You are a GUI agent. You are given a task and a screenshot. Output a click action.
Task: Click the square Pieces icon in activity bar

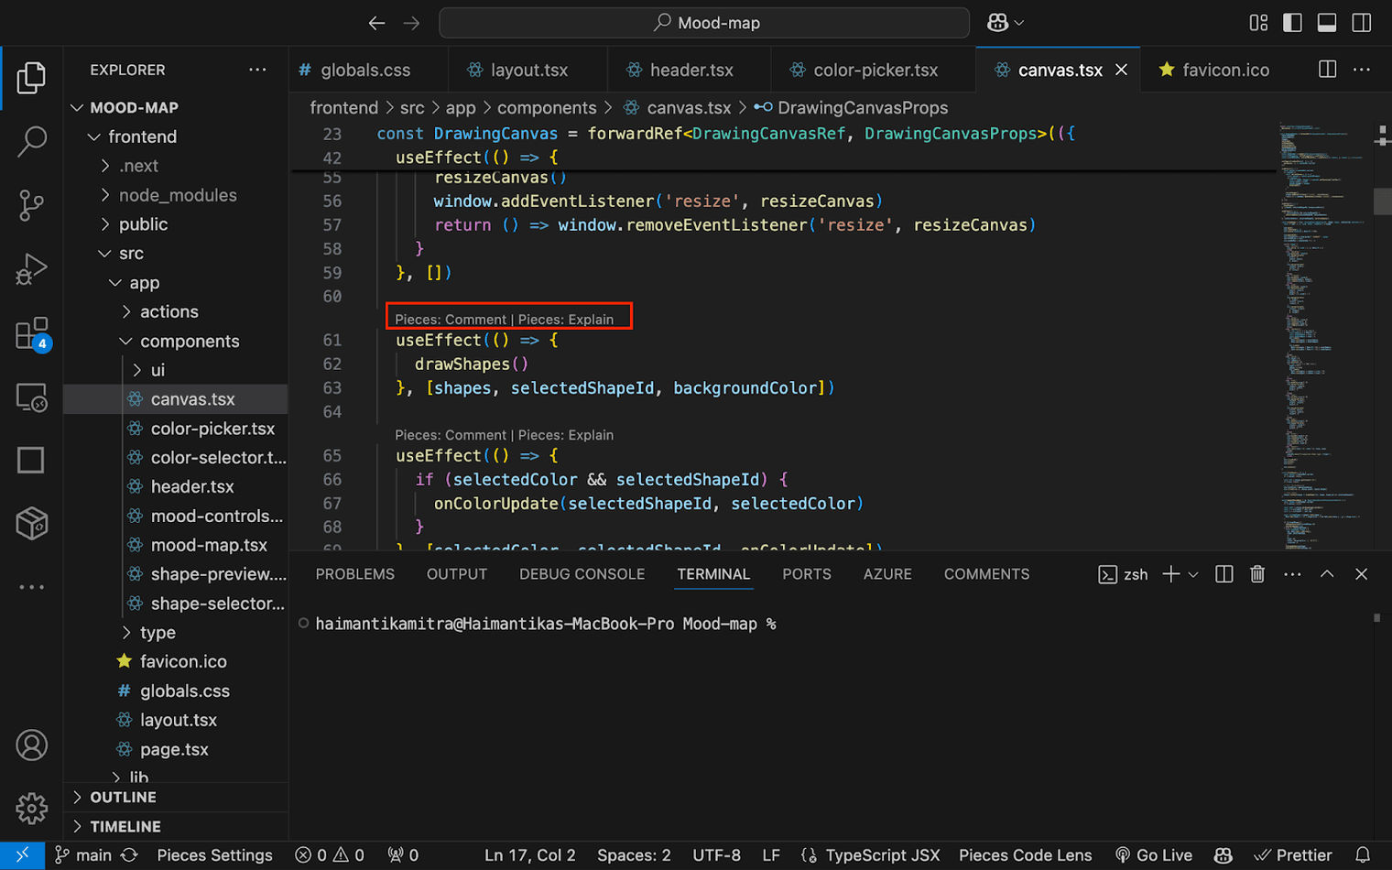31,460
